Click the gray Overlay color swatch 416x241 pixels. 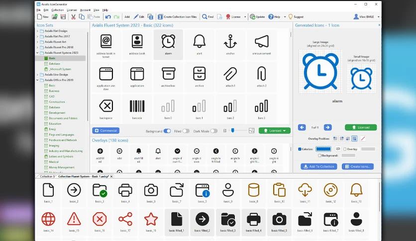coord(368,149)
